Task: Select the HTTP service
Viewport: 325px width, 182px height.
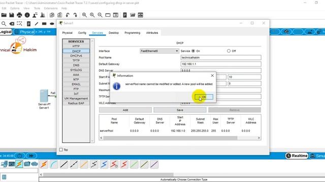Action: [x=76, y=46]
